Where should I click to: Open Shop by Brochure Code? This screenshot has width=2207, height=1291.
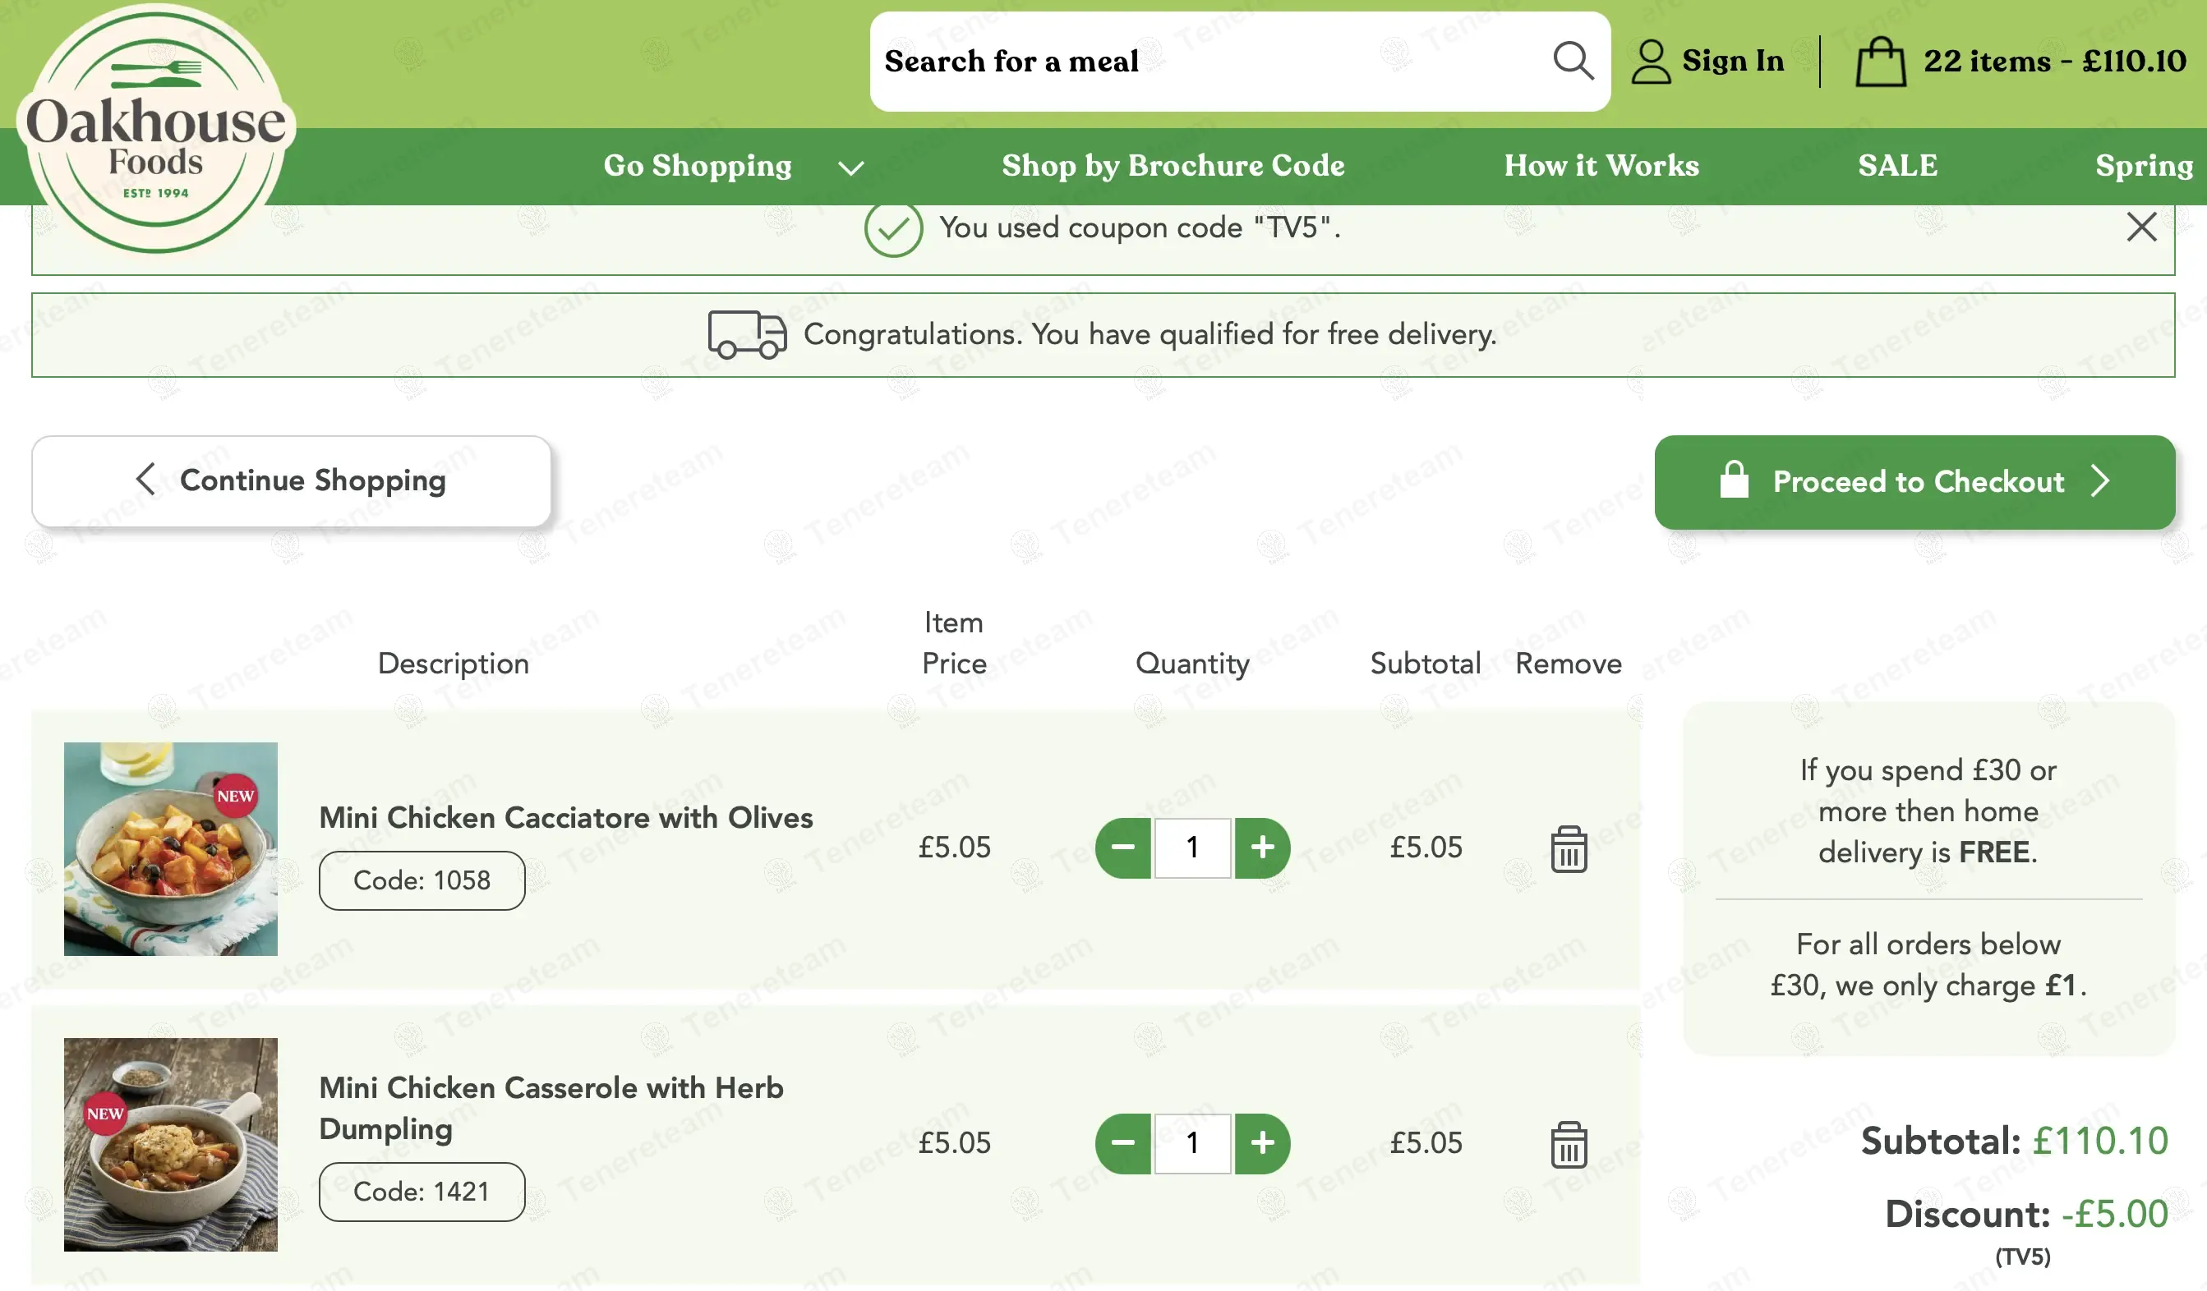tap(1173, 165)
